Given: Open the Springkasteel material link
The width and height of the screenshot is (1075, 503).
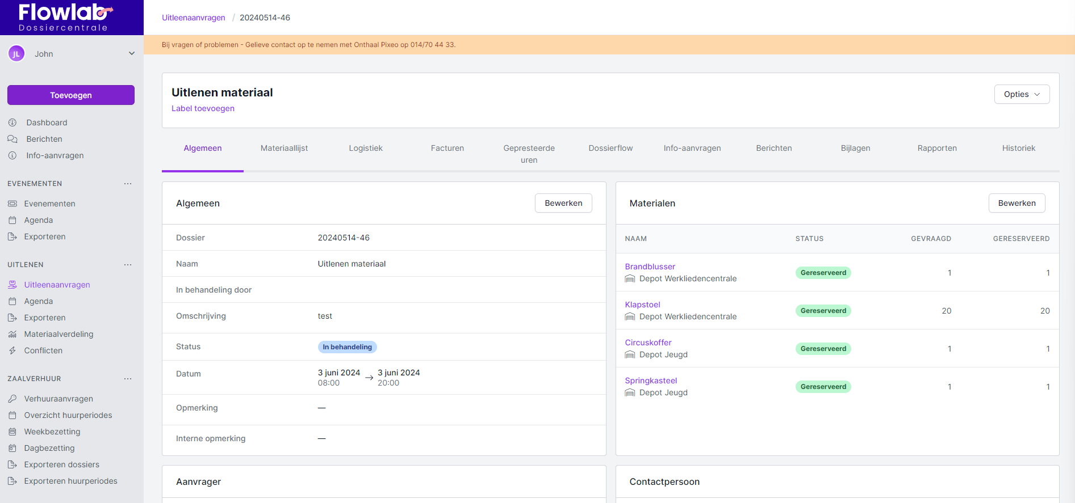Looking at the screenshot, I should coord(651,381).
